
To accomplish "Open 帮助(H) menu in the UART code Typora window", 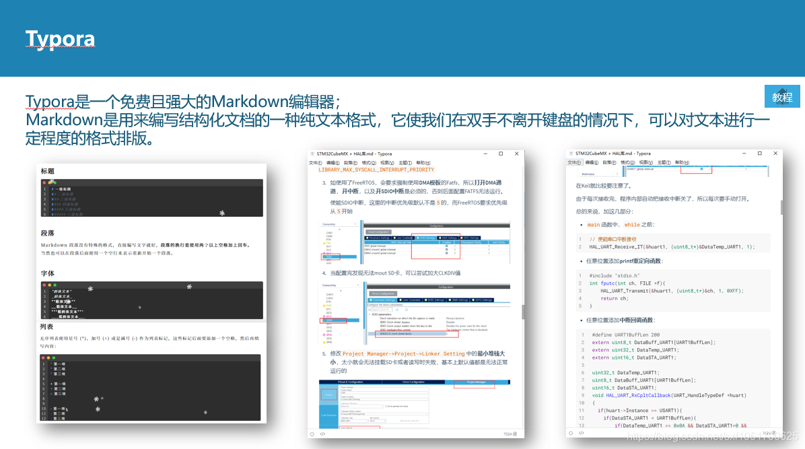I will click(x=682, y=162).
